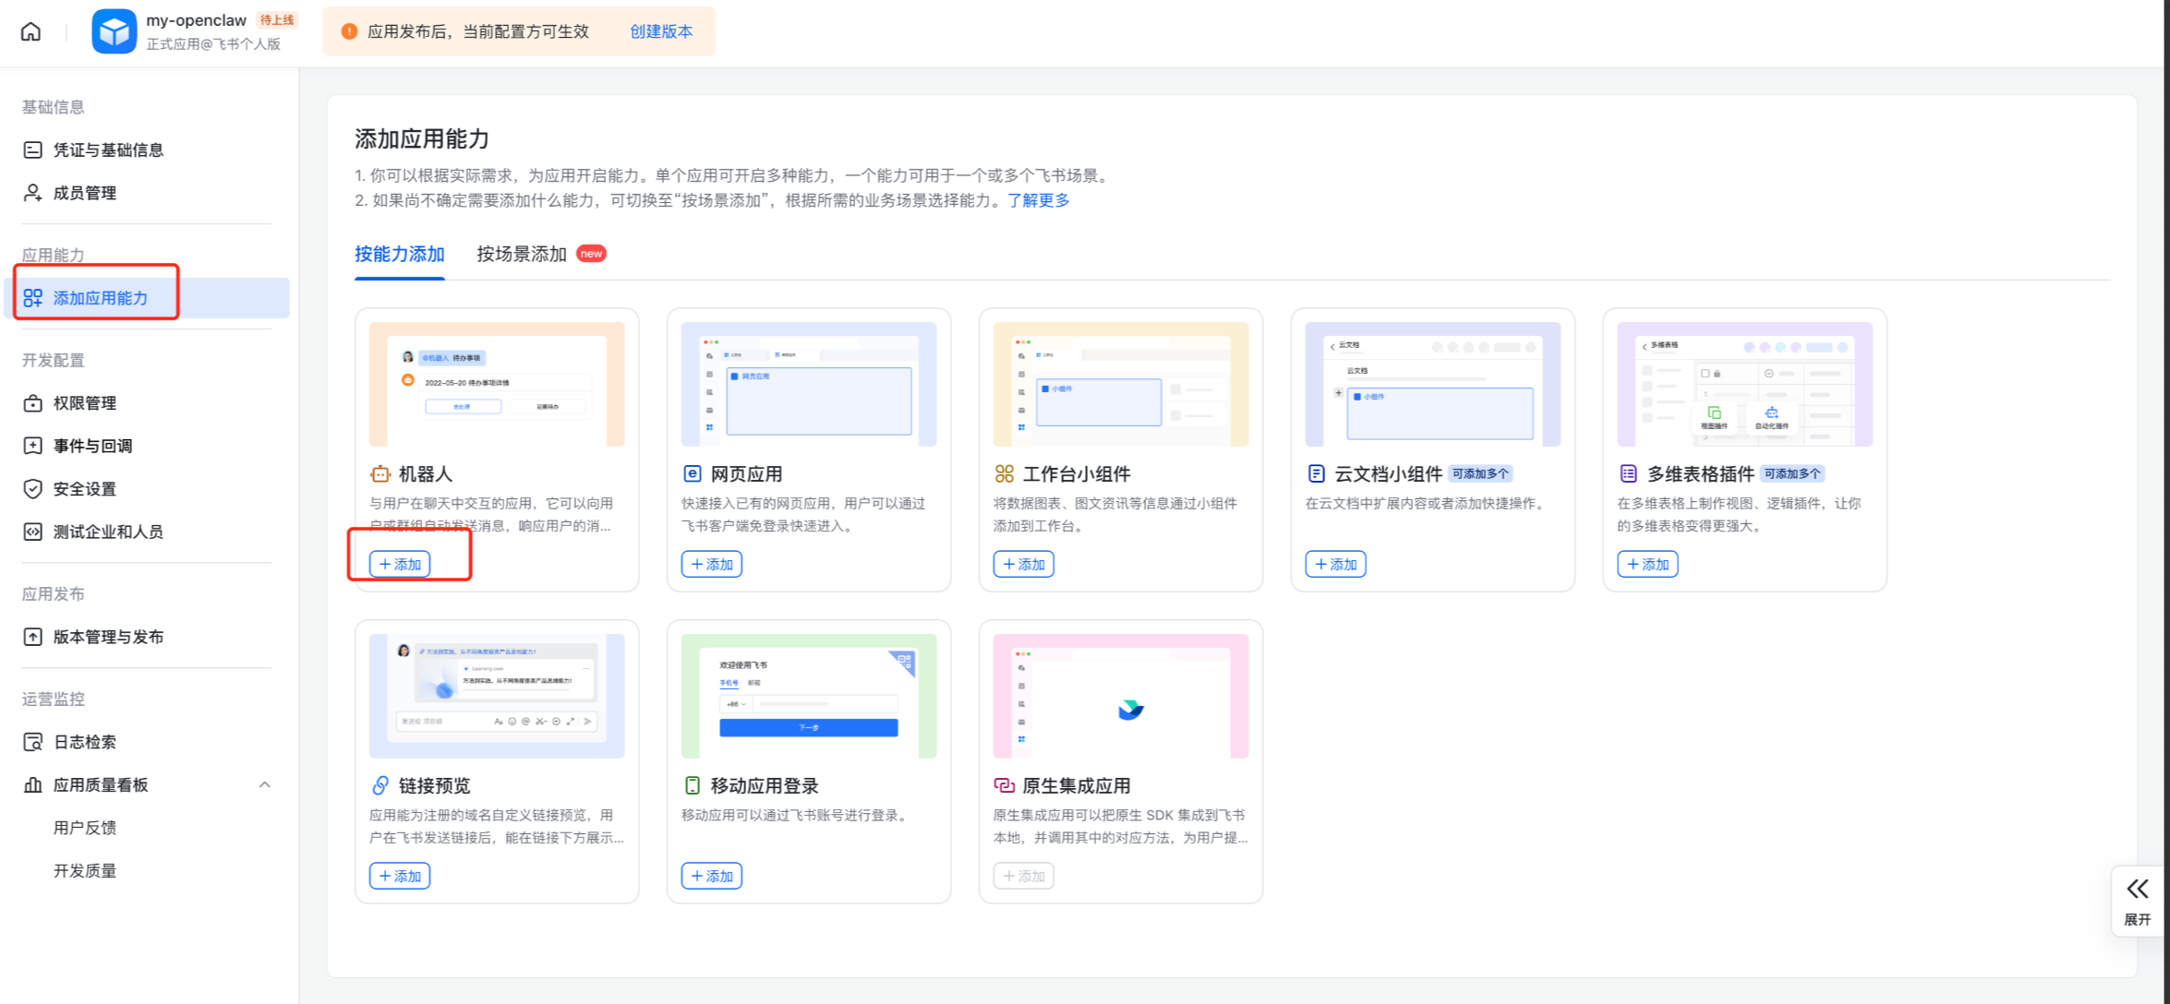
Task: Add the 网页应用 capability
Action: [711, 564]
